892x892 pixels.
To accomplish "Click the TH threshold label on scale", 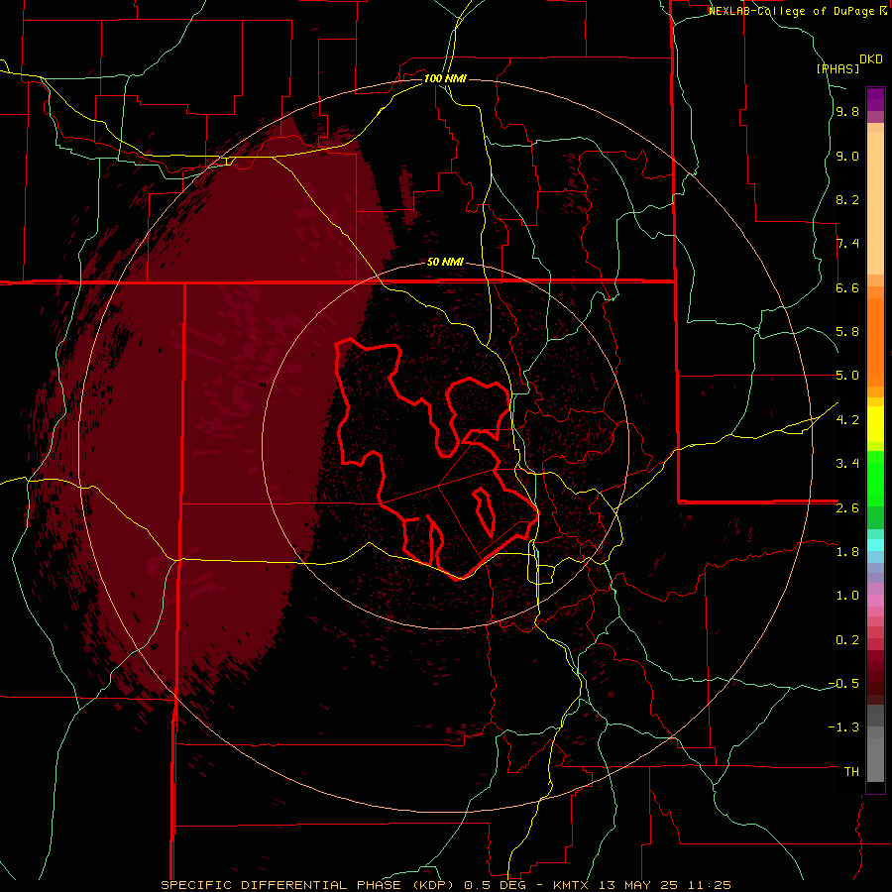I will pyautogui.click(x=851, y=772).
